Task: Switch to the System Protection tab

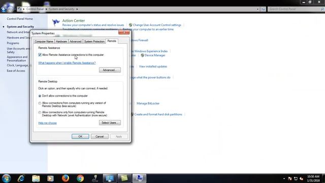Action: coord(94,42)
